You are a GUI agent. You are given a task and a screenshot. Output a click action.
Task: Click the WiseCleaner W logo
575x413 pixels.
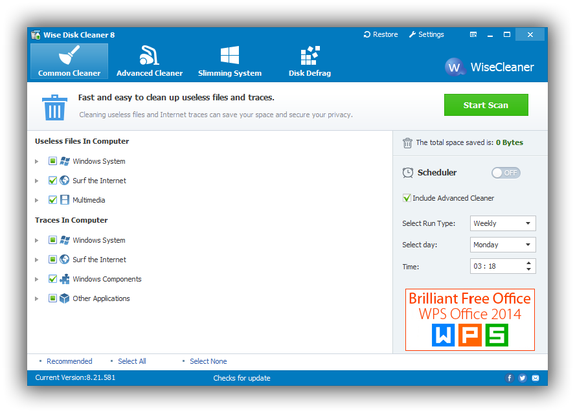[455, 67]
